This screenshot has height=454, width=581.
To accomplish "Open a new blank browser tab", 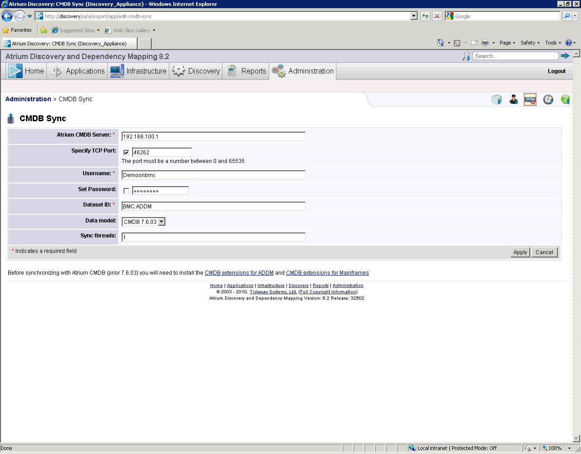I will click(144, 44).
